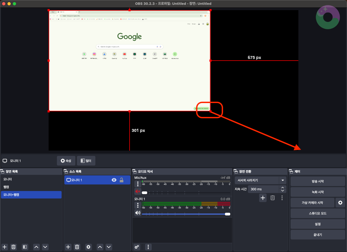
Task: Open 모니터 1 audio options three-dot menu
Action: click(x=138, y=205)
